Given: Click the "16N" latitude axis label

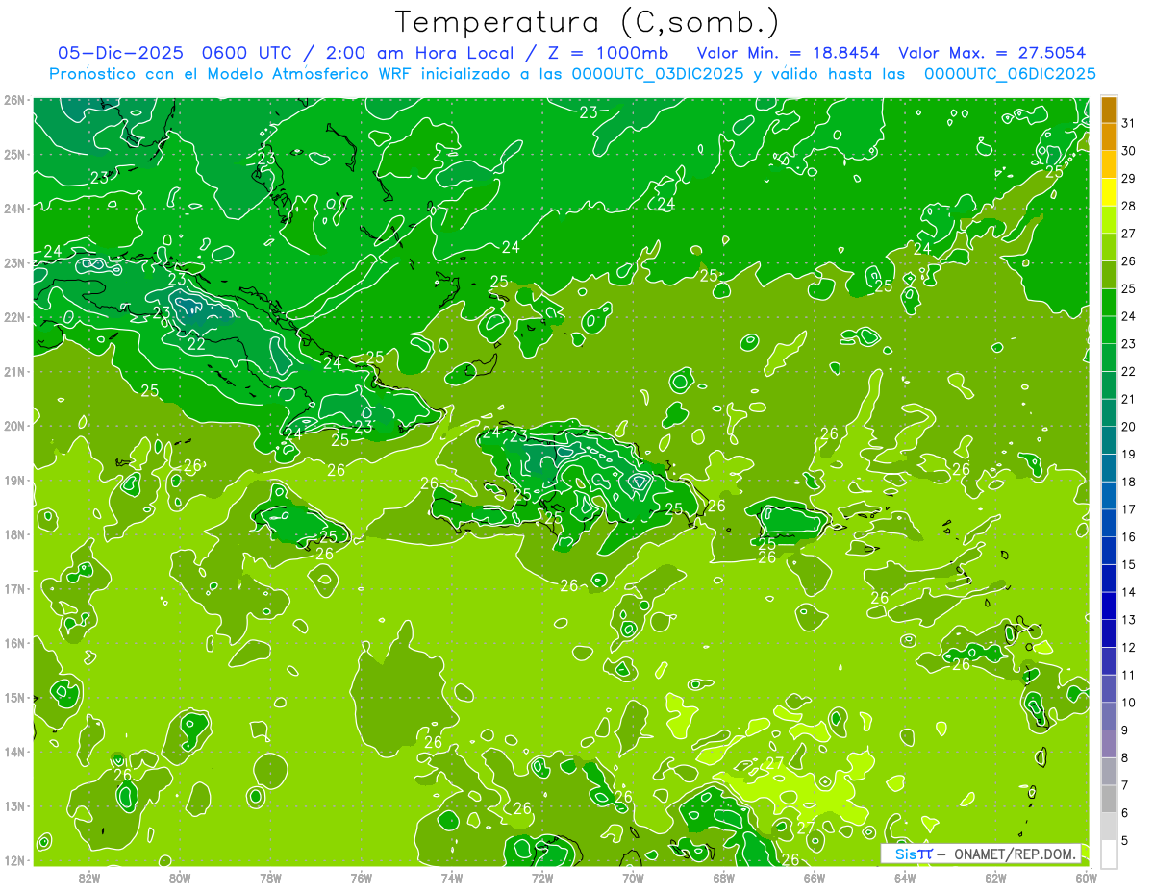Looking at the screenshot, I should tap(14, 643).
